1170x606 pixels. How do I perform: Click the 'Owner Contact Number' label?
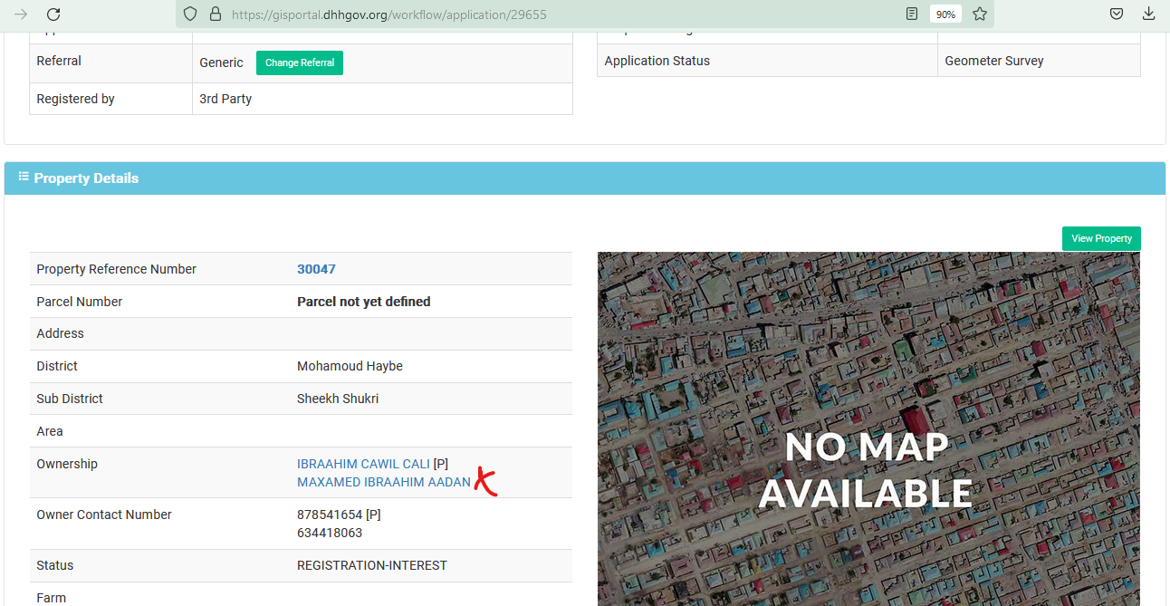tap(104, 515)
